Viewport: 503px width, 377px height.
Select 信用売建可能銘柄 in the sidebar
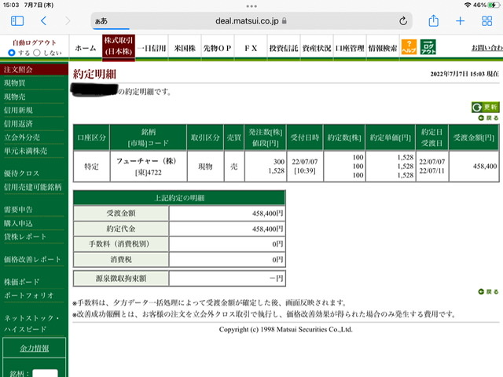[x=32, y=187]
